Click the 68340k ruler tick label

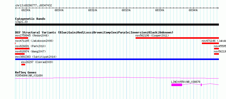pos(193,10)
